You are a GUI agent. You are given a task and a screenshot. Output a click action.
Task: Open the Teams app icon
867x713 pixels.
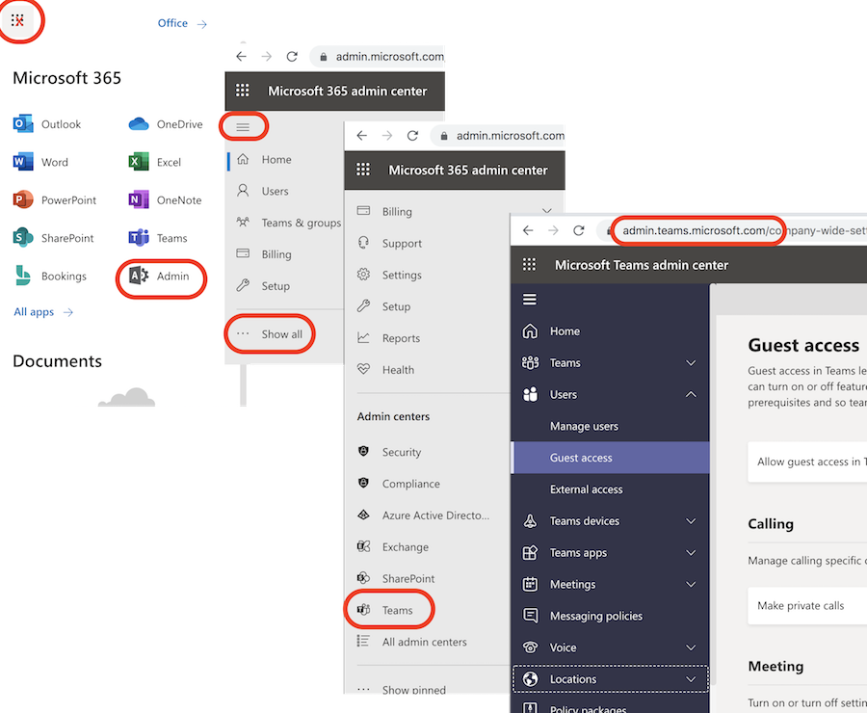point(158,237)
